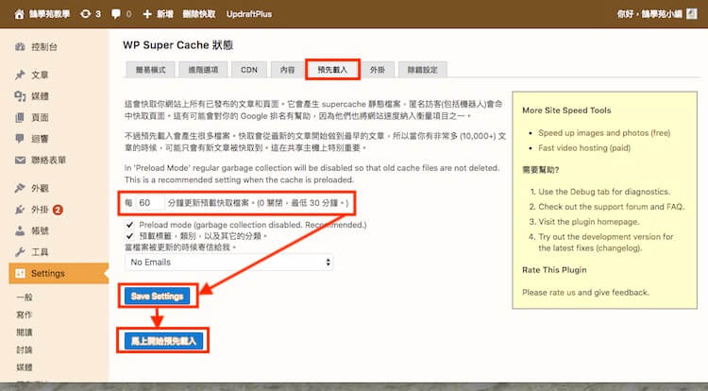
Task: Open the + 新增 menu in admin bar
Action: tap(158, 14)
